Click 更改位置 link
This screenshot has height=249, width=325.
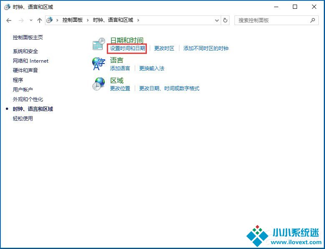click(x=120, y=89)
